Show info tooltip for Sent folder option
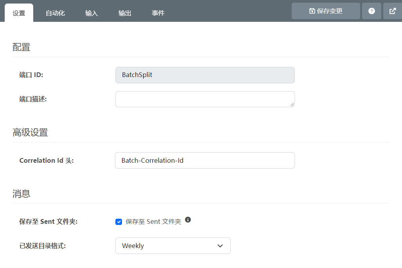 [188, 220]
